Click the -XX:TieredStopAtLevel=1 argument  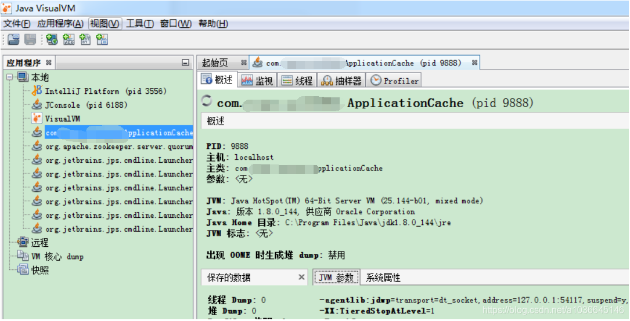coord(376,311)
